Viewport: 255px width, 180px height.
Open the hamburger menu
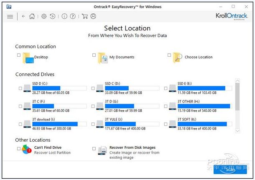pyautogui.click(x=10, y=17)
